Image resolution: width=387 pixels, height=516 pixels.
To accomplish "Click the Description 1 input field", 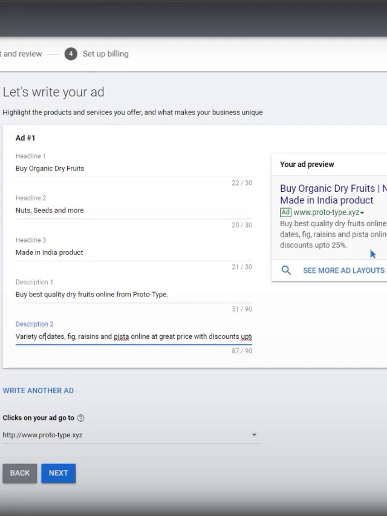I will (133, 295).
